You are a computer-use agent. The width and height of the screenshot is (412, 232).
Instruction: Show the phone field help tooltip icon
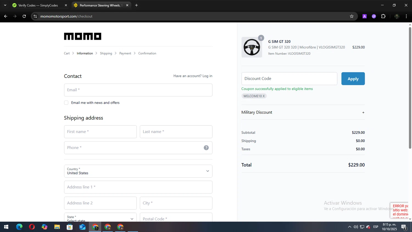[x=206, y=148]
